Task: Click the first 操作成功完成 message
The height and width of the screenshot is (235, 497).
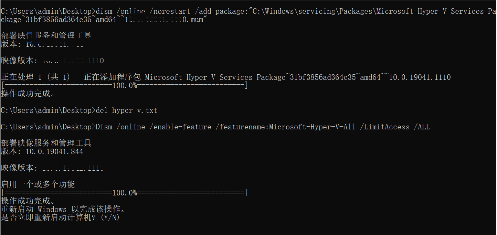Action: [28, 94]
